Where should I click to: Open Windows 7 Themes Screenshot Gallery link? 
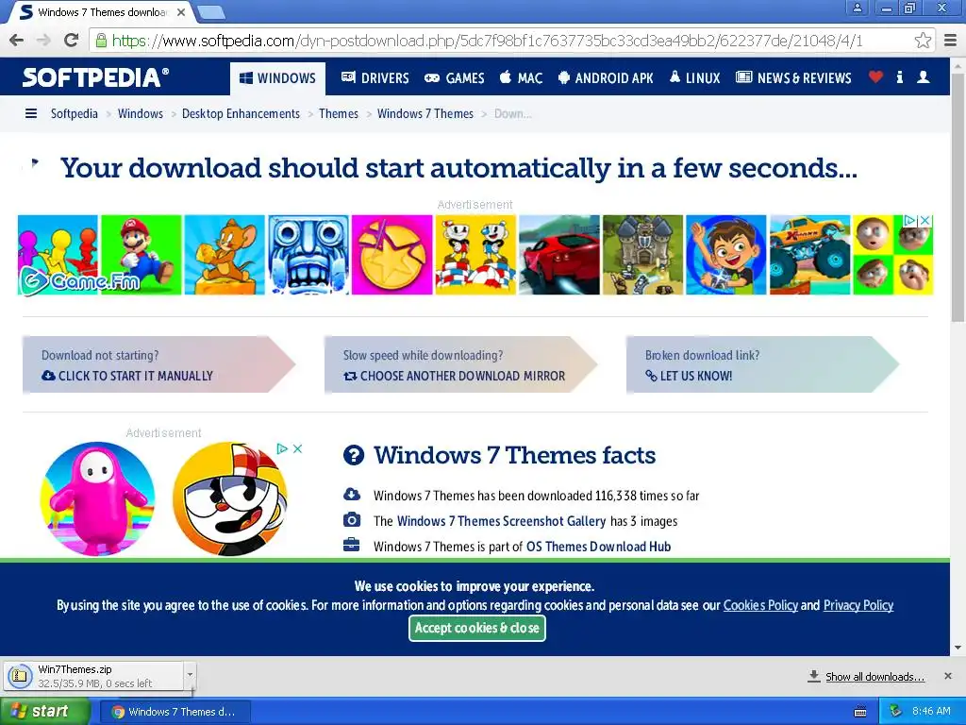pos(501,521)
